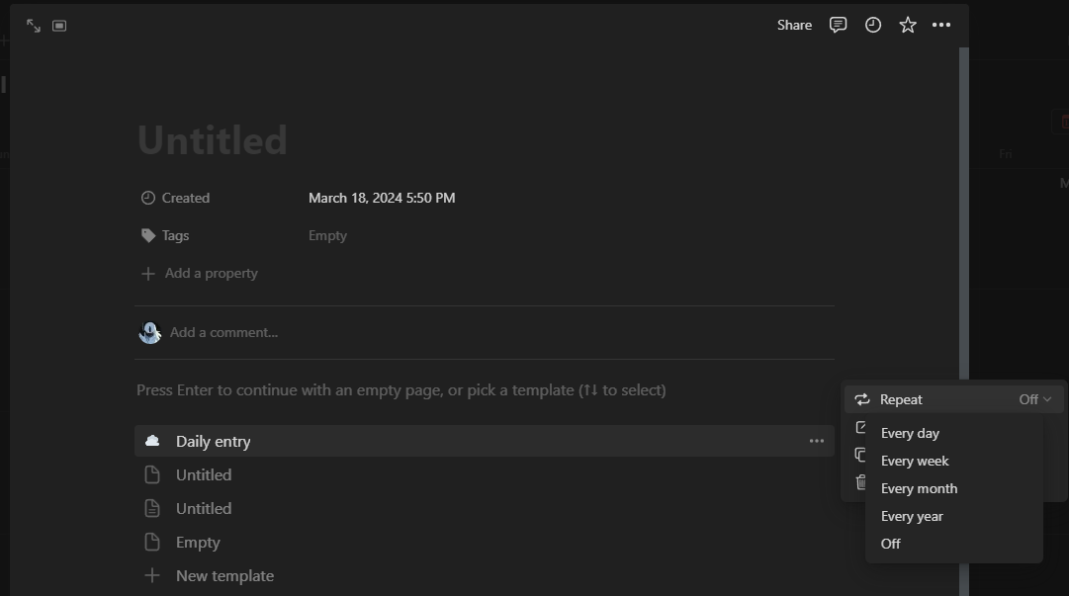Viewport: 1069px width, 596px height.
Task: Click the duplicate icon in the template context menu
Action: pos(859,455)
